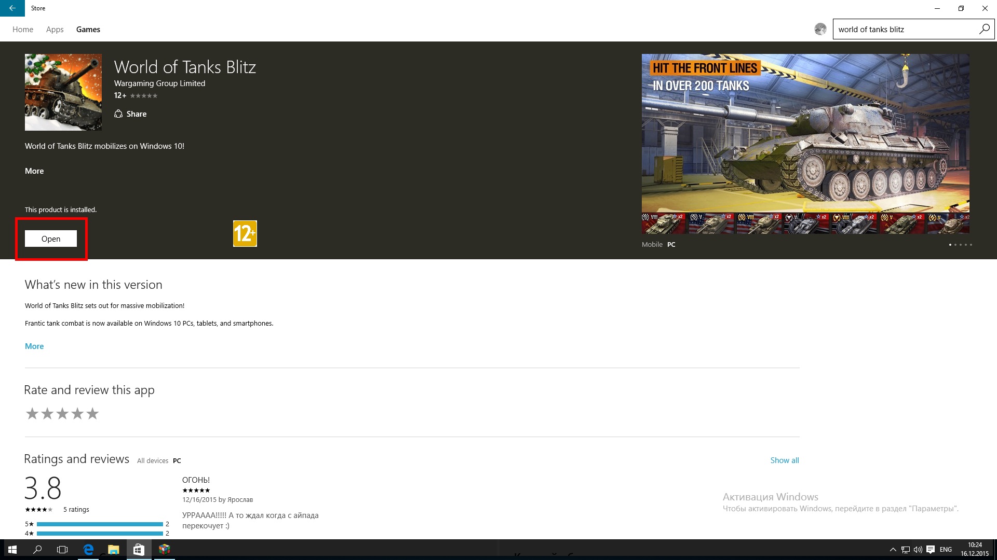This screenshot has height=560, width=997.
Task: Rate the app one star
Action: [32, 414]
